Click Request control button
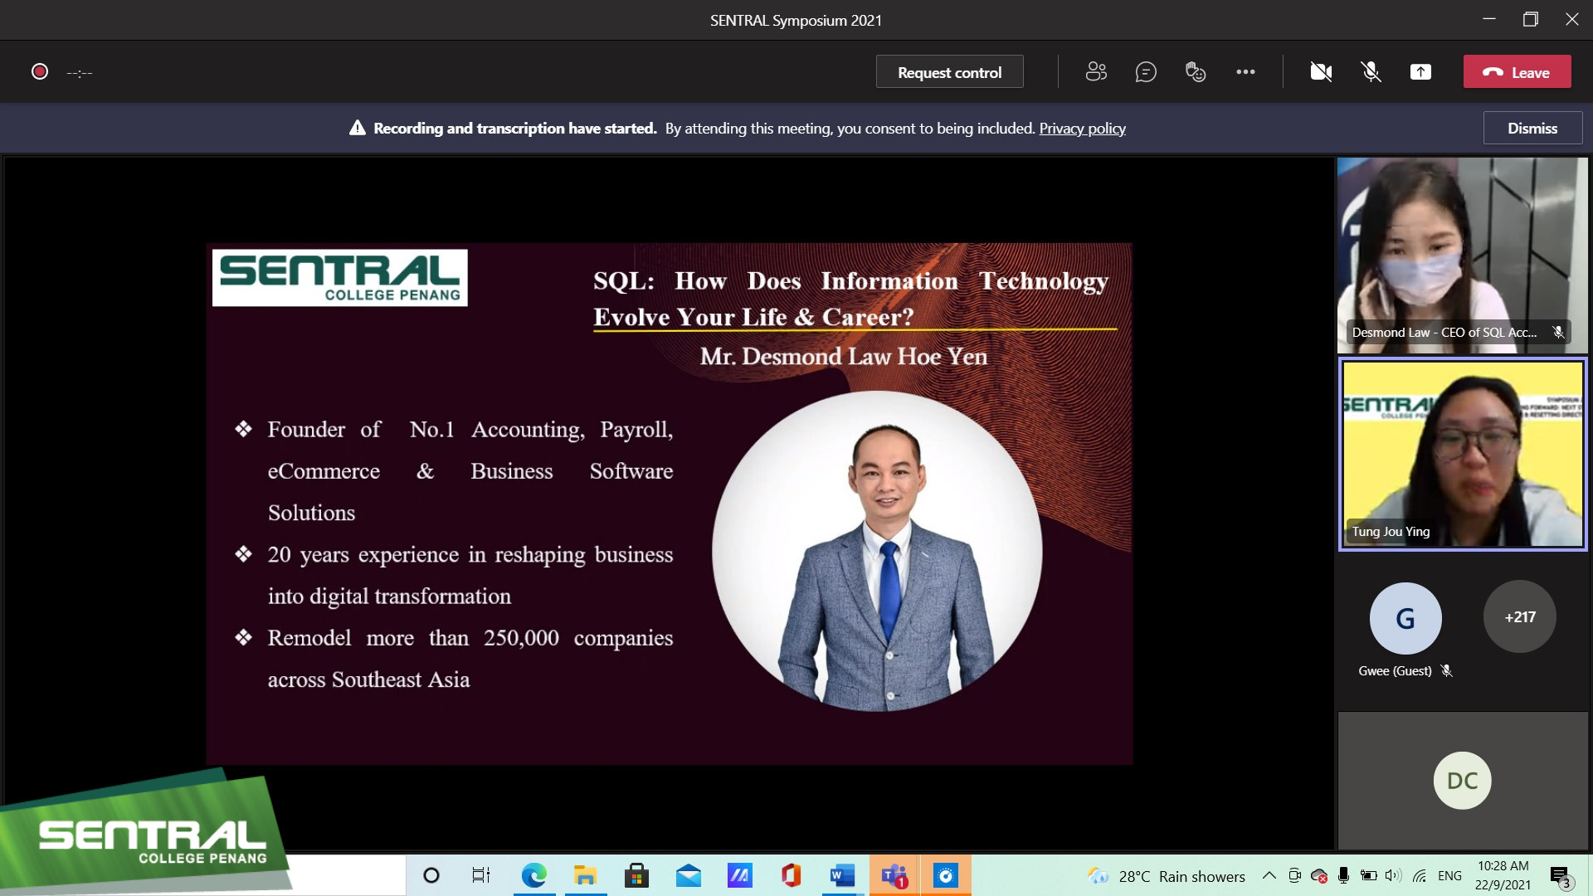1593x896 pixels. [949, 72]
